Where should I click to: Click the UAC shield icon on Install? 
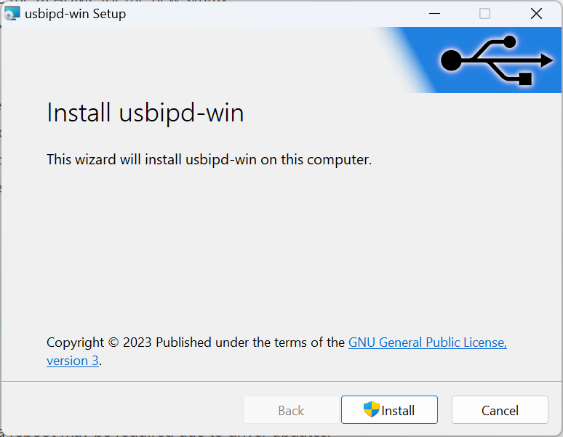[x=371, y=409]
